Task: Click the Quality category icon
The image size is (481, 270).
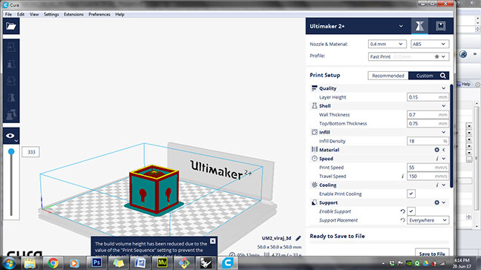Action: pyautogui.click(x=314, y=88)
